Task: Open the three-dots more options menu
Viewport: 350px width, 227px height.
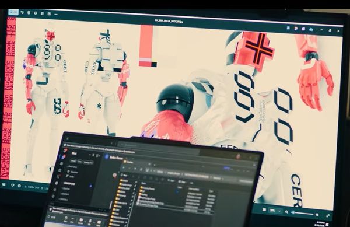Action: tap(56, 14)
